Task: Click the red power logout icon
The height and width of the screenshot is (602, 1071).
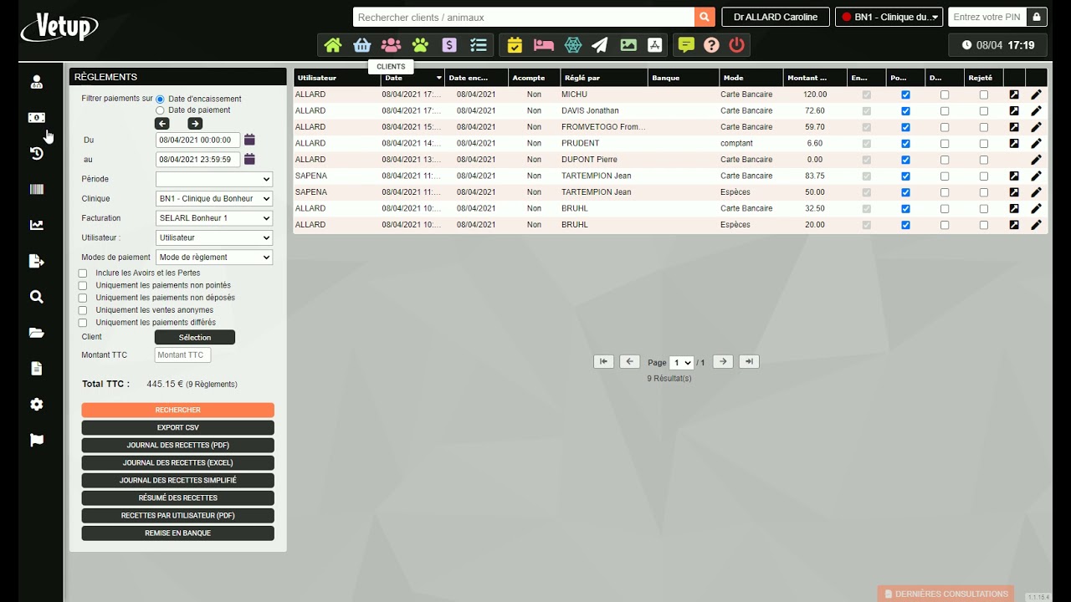Action: tap(736, 45)
